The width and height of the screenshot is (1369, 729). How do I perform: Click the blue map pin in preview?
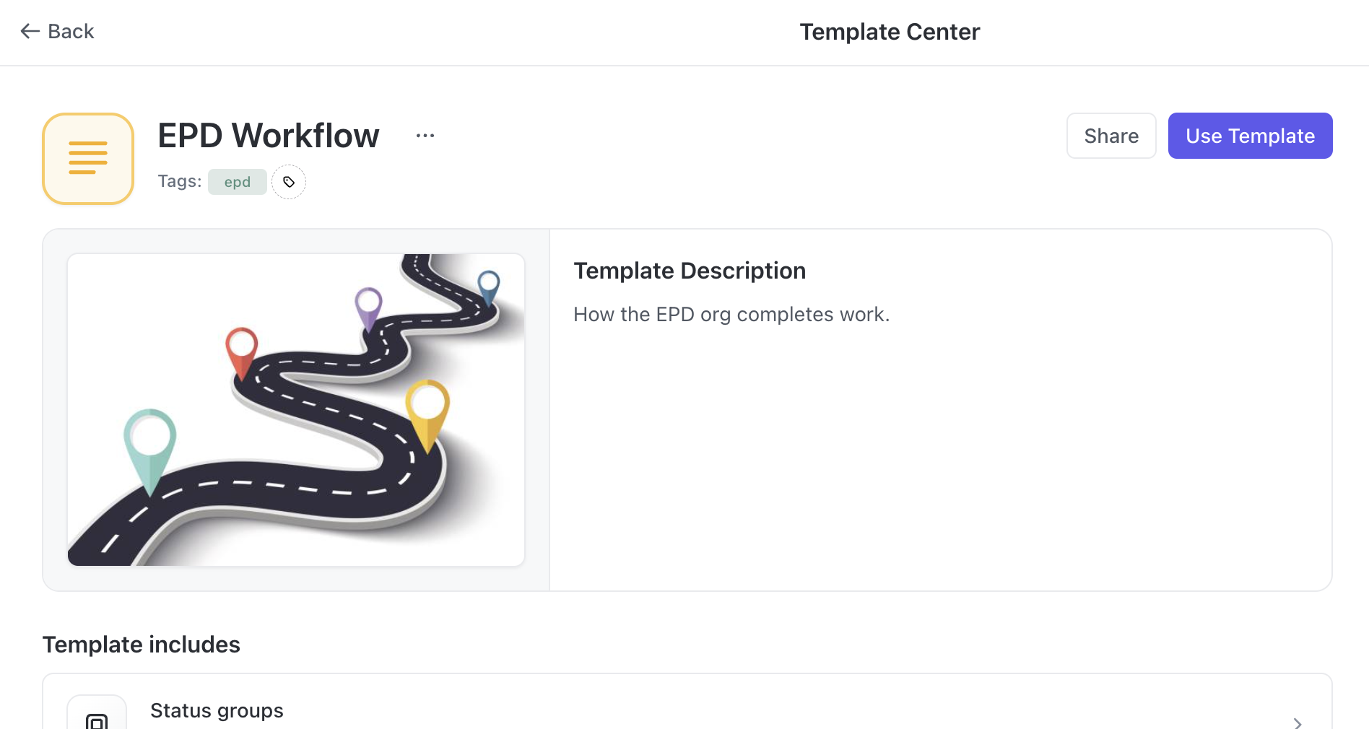[489, 284]
